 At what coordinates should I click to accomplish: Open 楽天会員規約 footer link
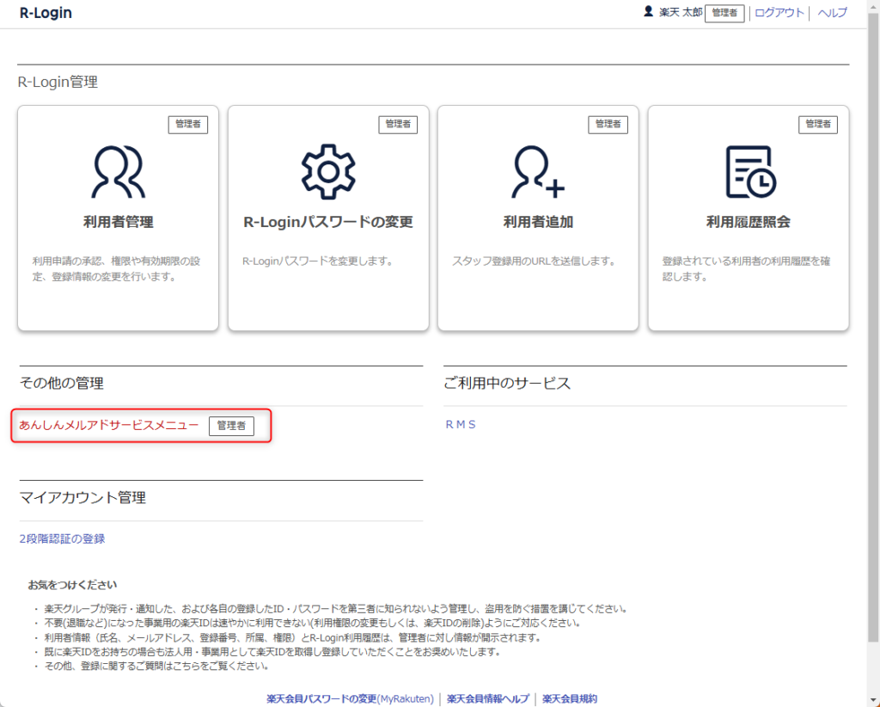click(569, 699)
